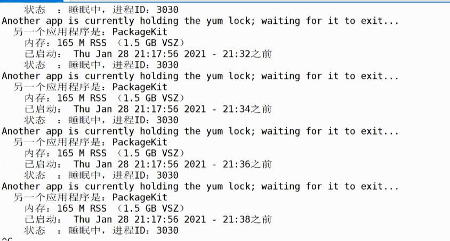Click the third 内存 165 M RSS line
450x241 pixels.
coord(105,153)
